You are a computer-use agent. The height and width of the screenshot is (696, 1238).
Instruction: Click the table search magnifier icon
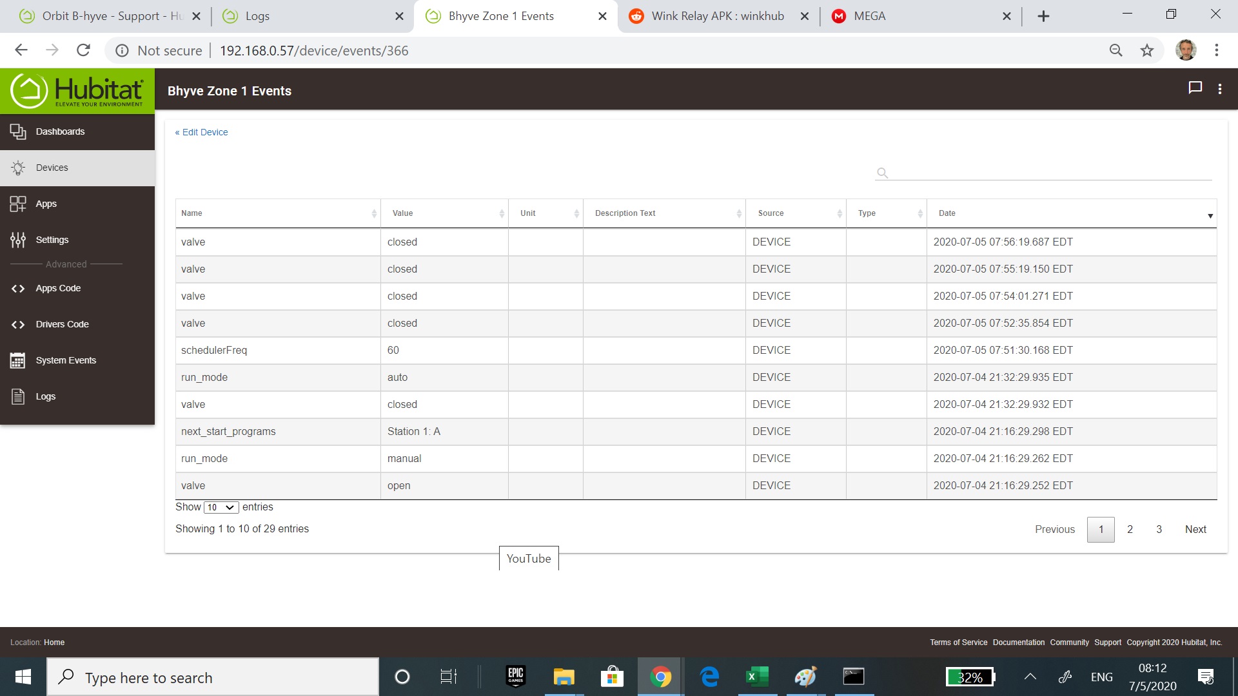pos(883,173)
